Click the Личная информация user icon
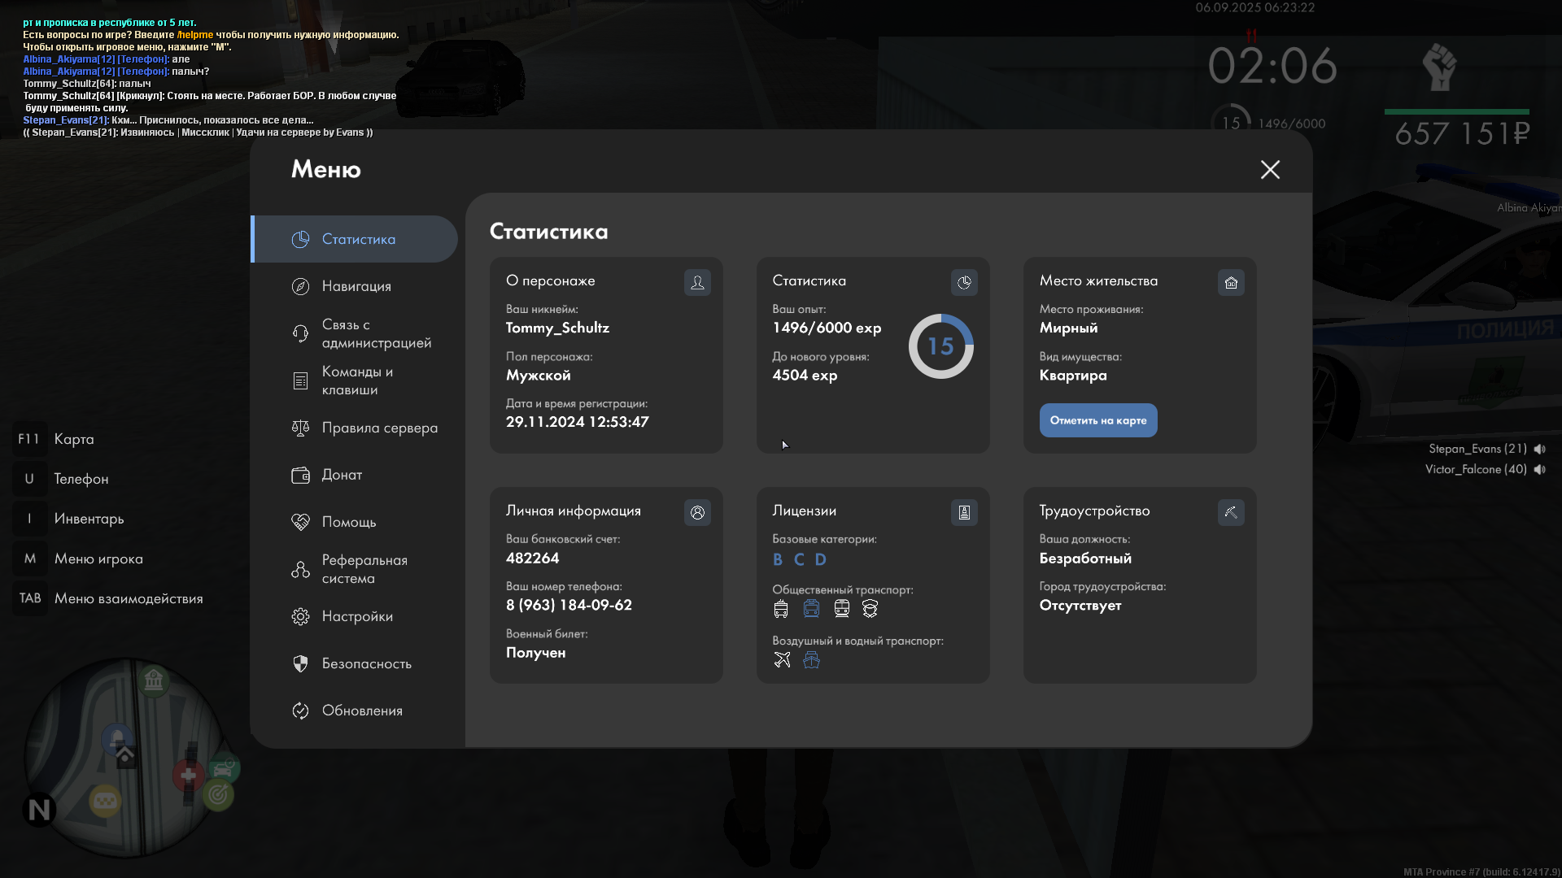 pyautogui.click(x=697, y=512)
